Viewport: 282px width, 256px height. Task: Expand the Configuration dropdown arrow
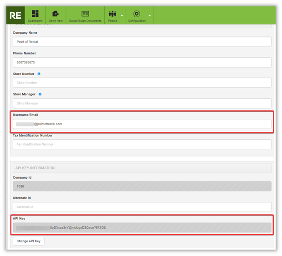pos(149,16)
